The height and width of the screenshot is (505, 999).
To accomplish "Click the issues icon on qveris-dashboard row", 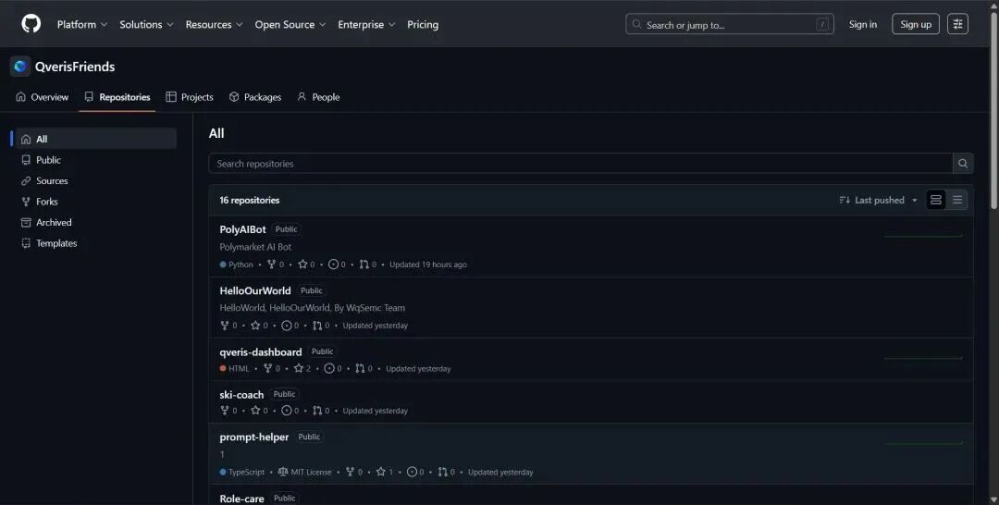I will pyautogui.click(x=329, y=368).
